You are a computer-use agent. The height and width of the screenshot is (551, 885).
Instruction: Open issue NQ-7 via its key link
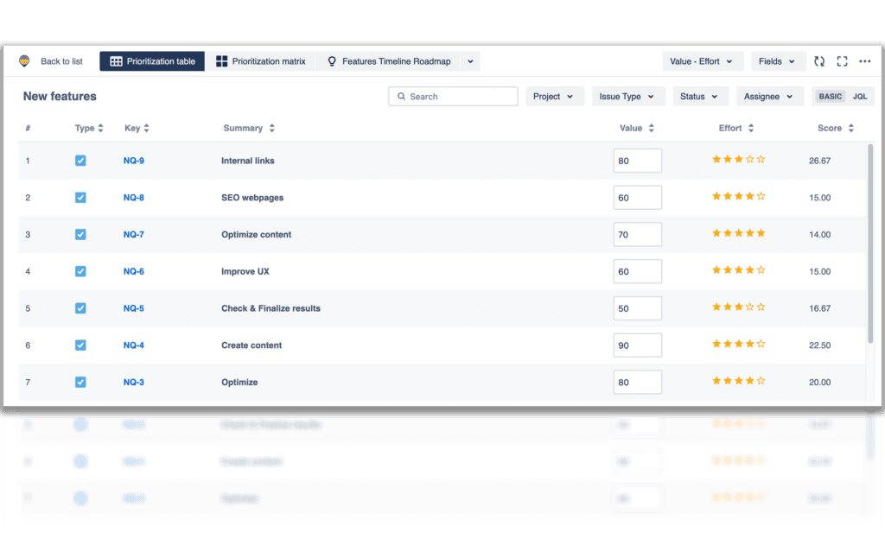pos(133,234)
